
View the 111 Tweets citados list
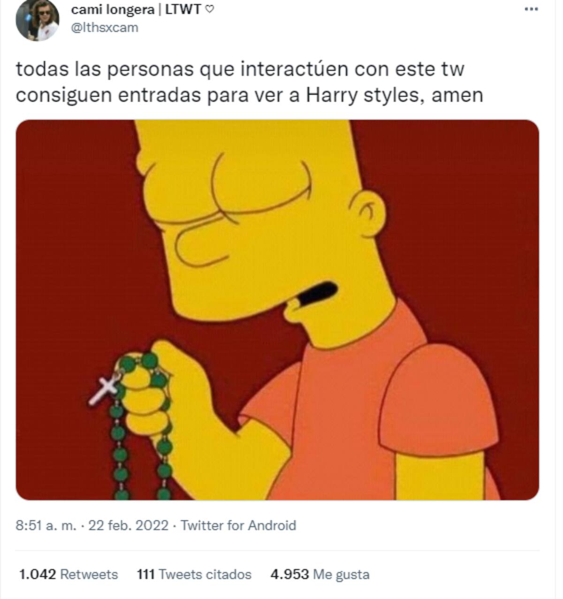(194, 574)
